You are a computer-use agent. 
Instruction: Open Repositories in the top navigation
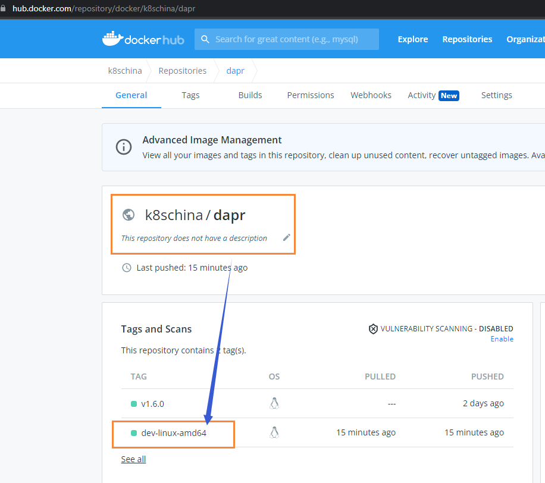click(x=467, y=39)
